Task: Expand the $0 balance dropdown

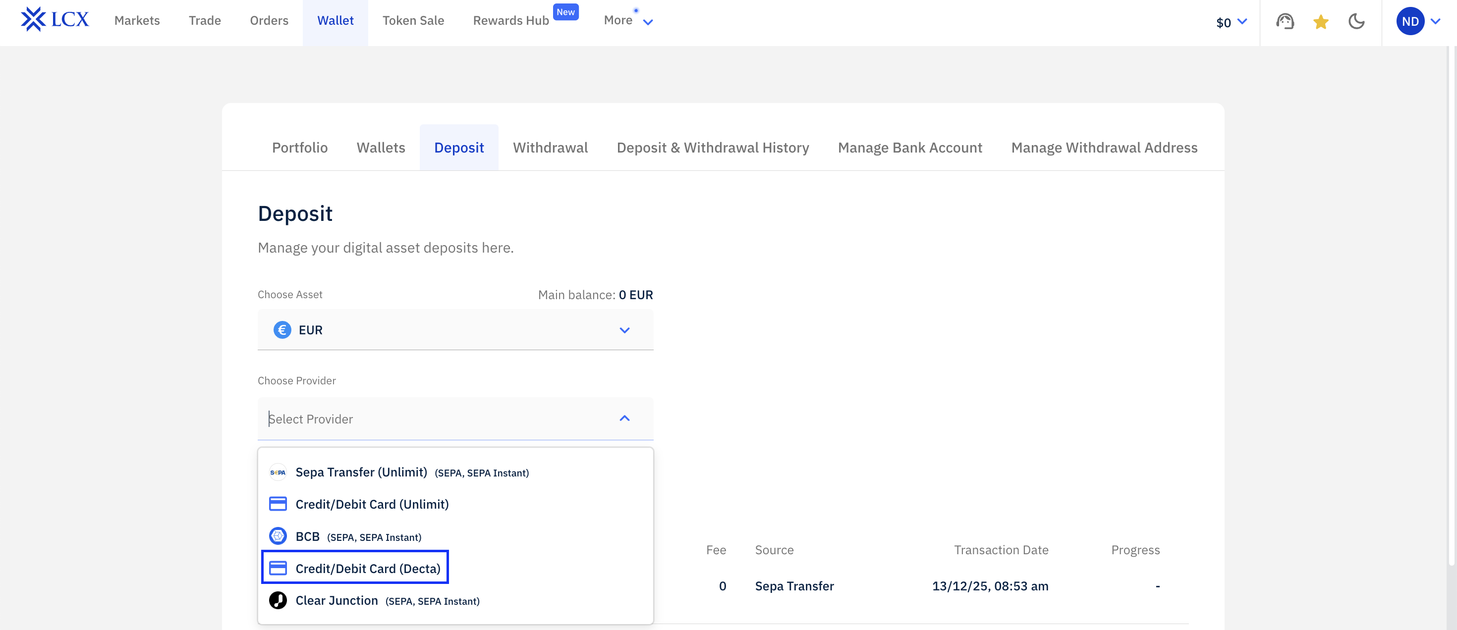Action: (x=1231, y=22)
